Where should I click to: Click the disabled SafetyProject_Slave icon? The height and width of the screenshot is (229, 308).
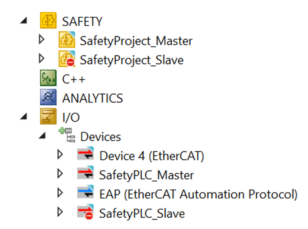(67, 59)
